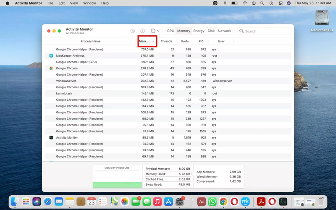
Task: Click the process info (i) toolbar icon
Action: pyautogui.click(x=142, y=31)
